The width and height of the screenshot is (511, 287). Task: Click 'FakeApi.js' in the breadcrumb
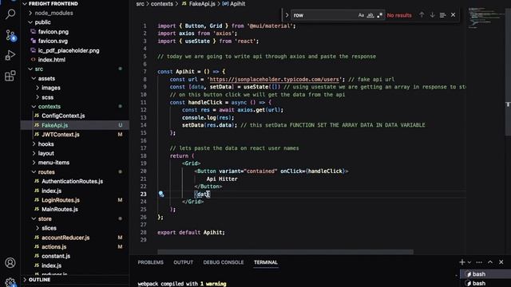(x=202, y=4)
